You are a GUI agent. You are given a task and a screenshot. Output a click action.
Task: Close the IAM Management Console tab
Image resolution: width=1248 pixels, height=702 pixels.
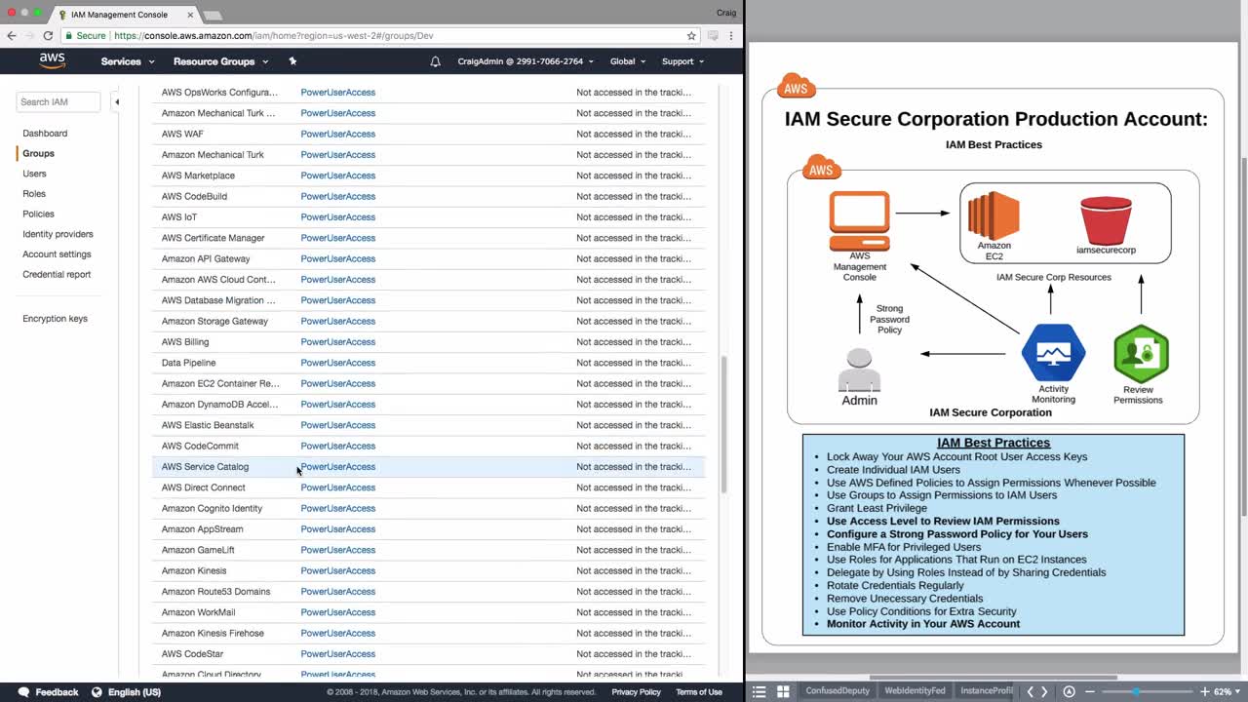[190, 15]
